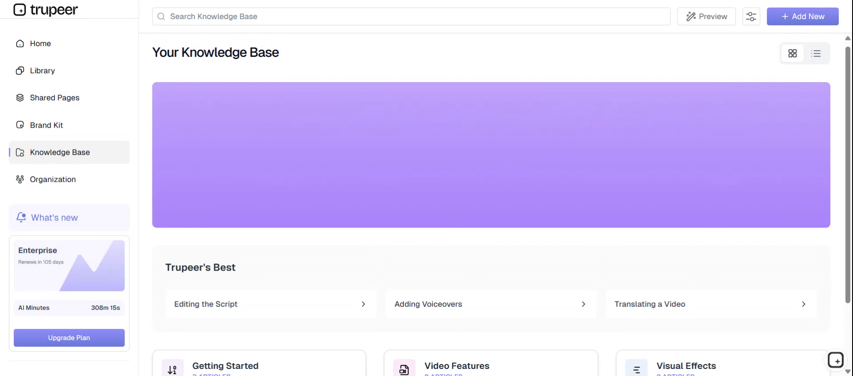
Task: Click the Preview button
Action: pos(706,16)
